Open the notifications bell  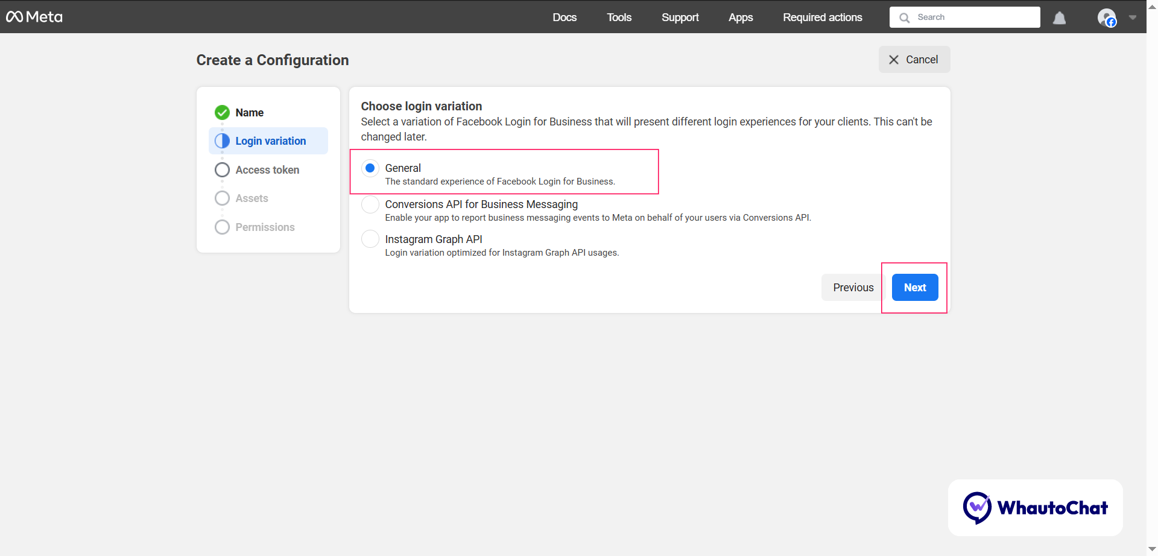coord(1060,17)
